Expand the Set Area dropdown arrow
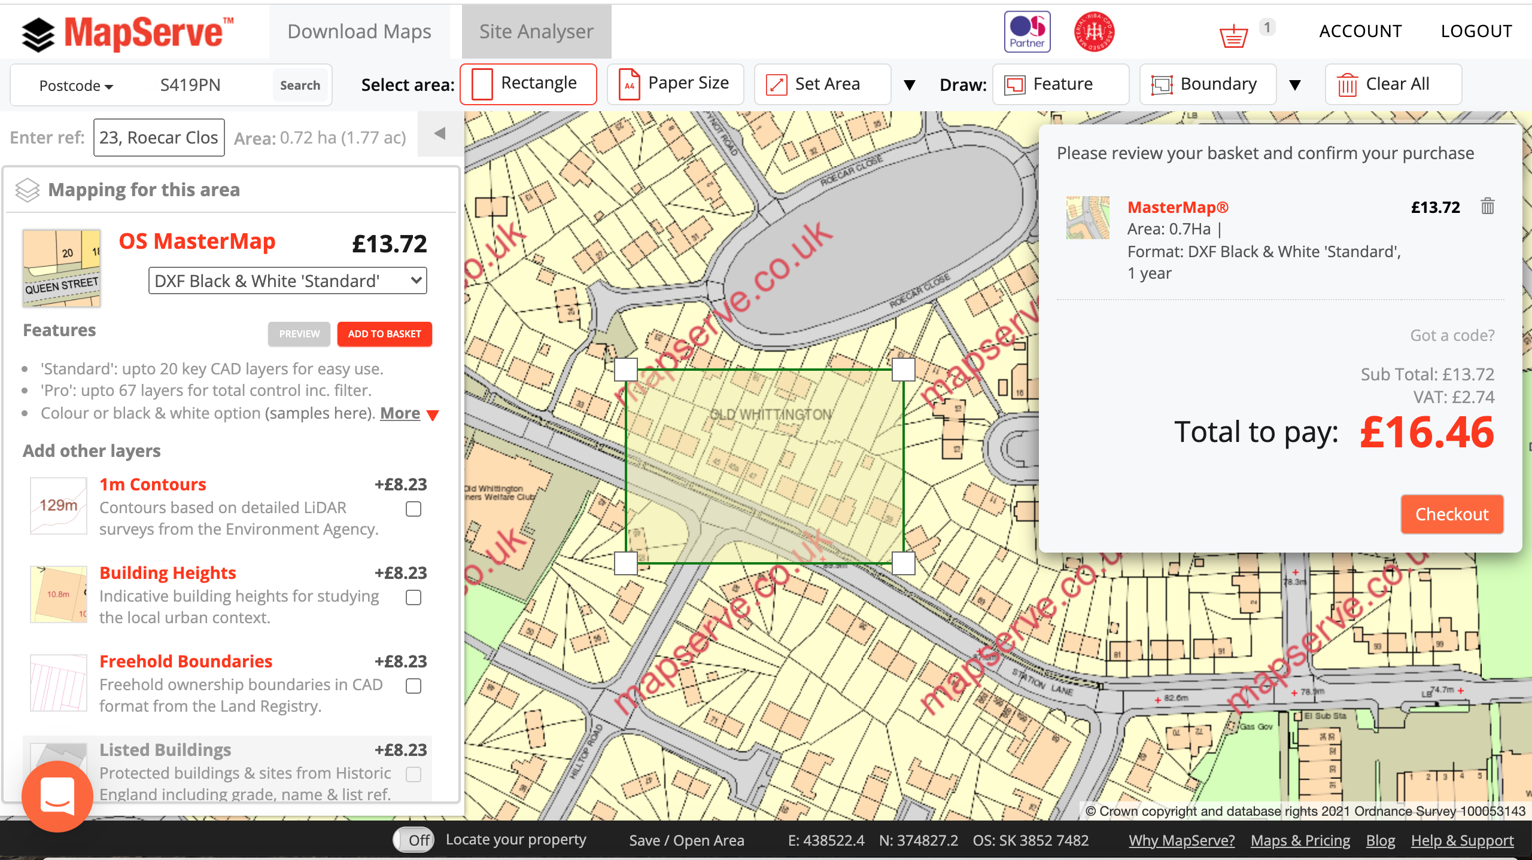Viewport: 1532px width, 860px height. pyautogui.click(x=907, y=83)
